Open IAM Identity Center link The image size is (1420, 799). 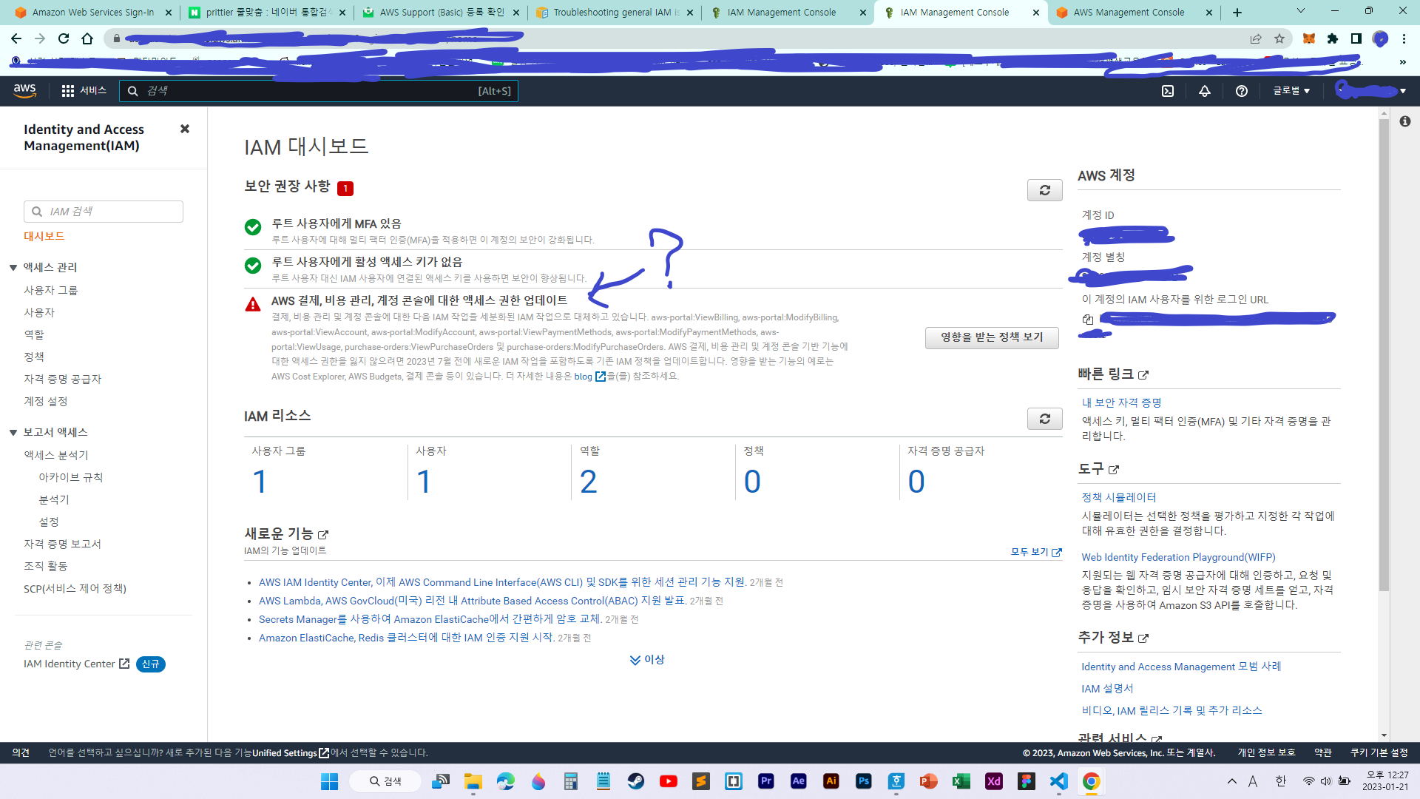(76, 664)
